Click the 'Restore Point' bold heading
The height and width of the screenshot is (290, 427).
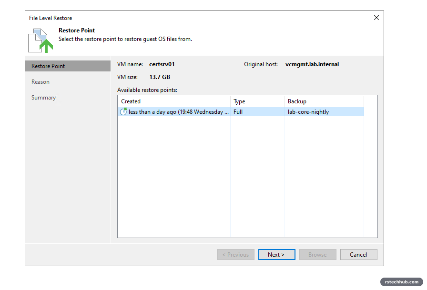pyautogui.click(x=77, y=30)
